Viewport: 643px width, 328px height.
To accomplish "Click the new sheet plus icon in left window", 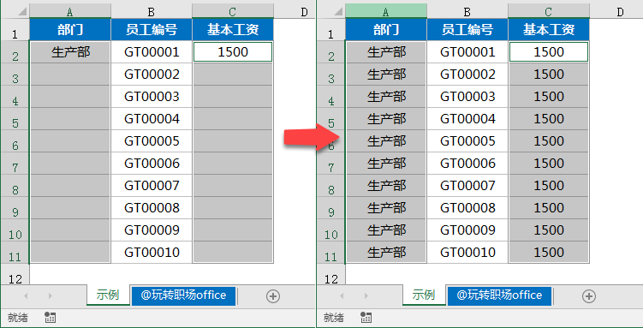I will click(x=273, y=296).
